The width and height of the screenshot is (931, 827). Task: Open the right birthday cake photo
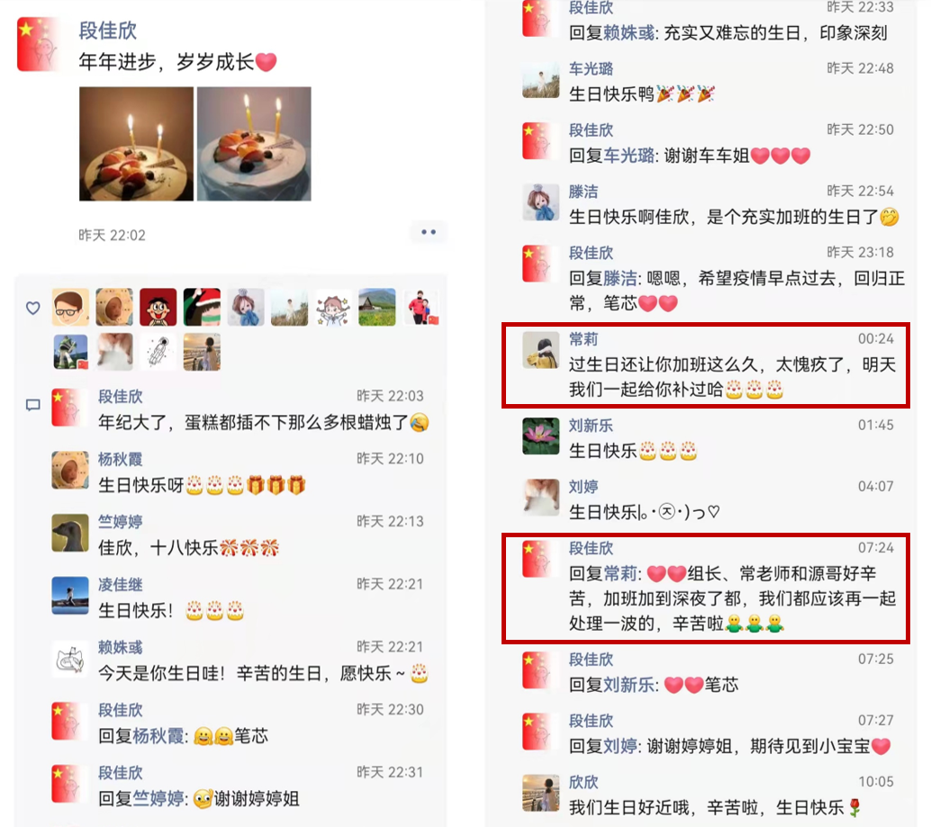(x=254, y=144)
